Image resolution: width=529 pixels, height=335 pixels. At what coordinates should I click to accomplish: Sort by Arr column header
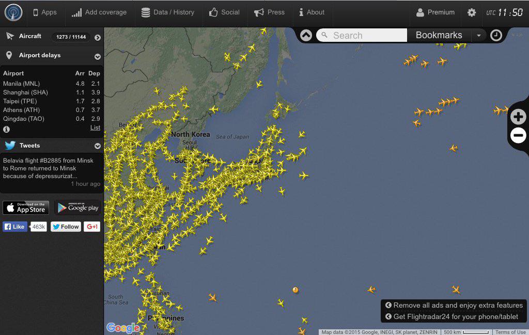click(80, 73)
